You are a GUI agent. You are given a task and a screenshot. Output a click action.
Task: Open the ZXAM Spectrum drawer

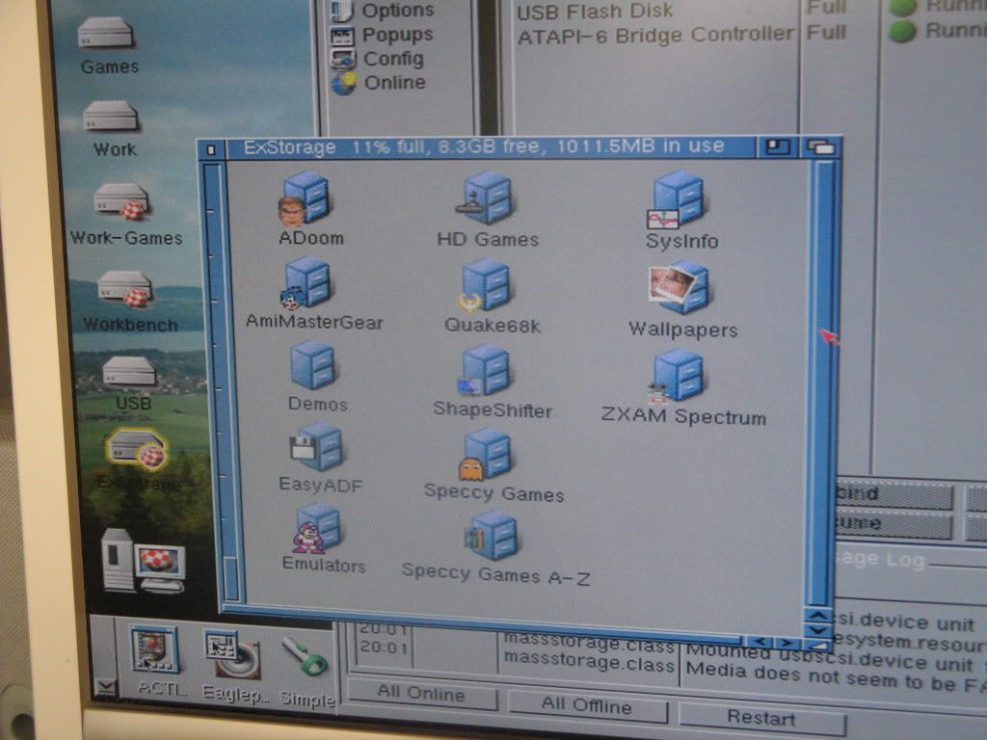coord(680,377)
